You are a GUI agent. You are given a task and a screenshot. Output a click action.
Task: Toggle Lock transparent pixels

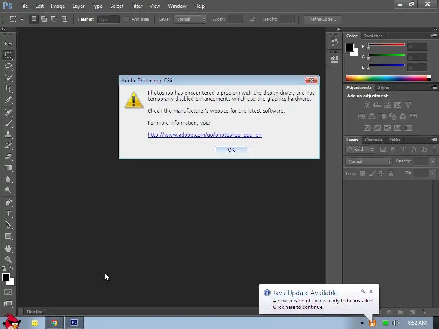point(362,174)
